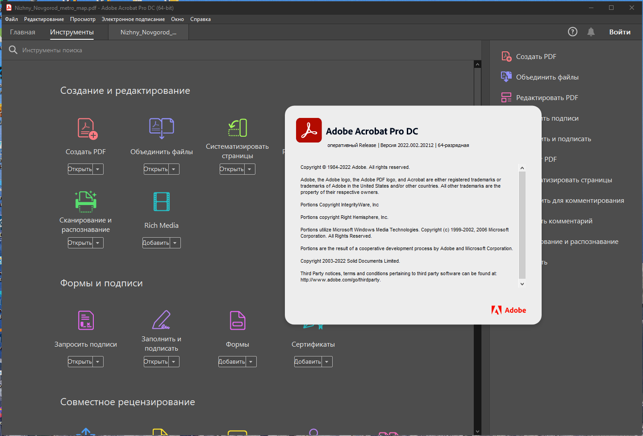Click Открыть button under Объединить файлы
Viewport: 643px width, 436px height.
[x=156, y=169]
